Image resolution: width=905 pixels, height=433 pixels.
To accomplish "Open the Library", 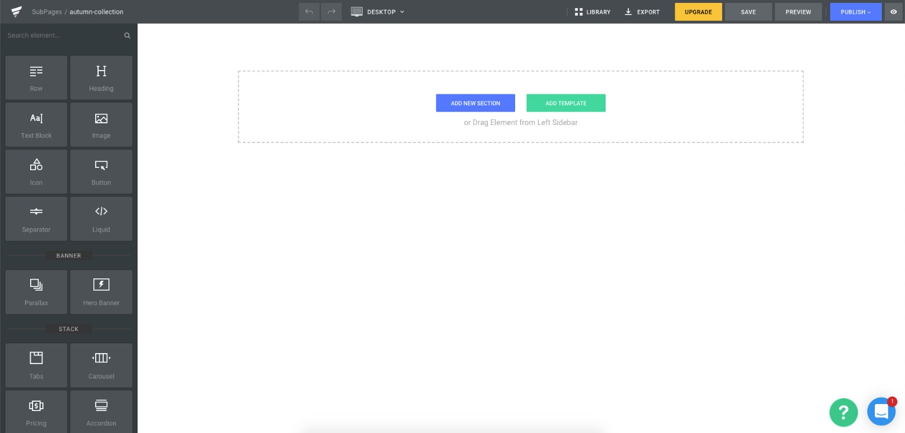I will coord(592,12).
